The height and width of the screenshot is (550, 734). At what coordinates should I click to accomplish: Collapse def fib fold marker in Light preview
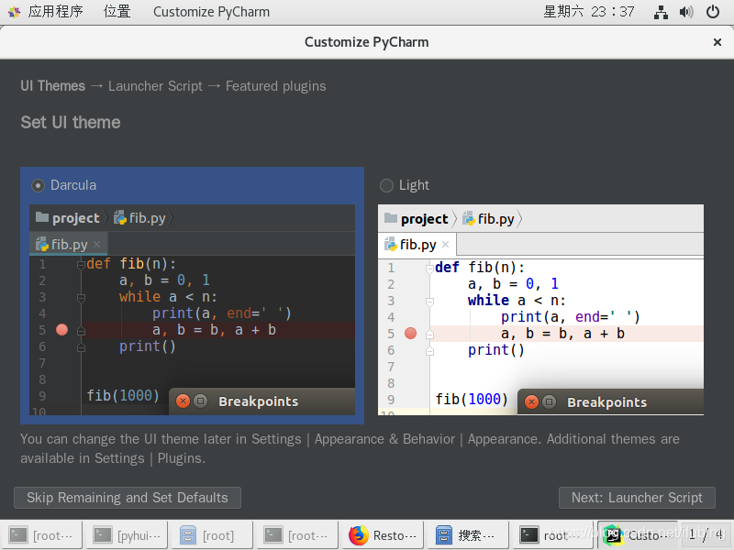[429, 269]
